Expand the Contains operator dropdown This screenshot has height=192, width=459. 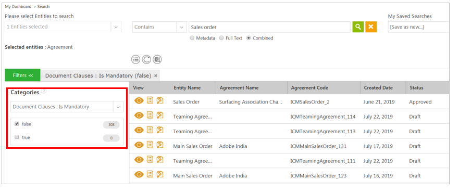159,27
